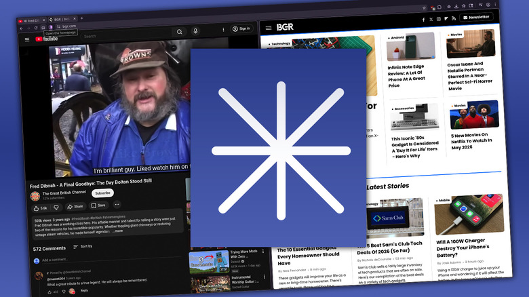Click the YouTube search magnifier button
529x297 pixels.
[x=180, y=32]
